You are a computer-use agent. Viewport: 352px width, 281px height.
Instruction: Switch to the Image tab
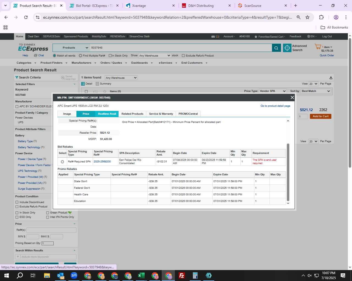tap(67, 114)
